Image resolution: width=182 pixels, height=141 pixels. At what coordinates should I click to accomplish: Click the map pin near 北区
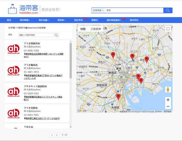pos(113,55)
